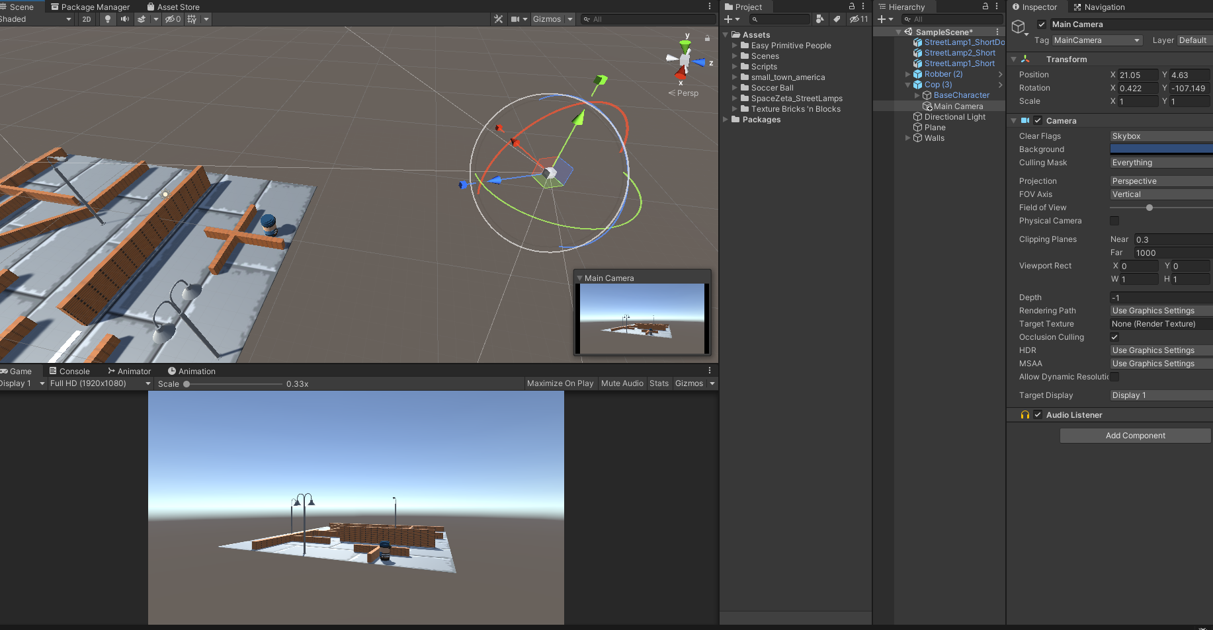Open the Shaded draw mode dropdown
This screenshot has height=630, width=1213.
coord(37,19)
